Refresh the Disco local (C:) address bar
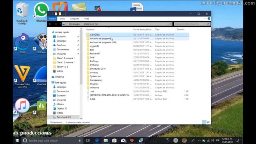Viewport: 256px width, 144px height. pyautogui.click(x=171, y=24)
